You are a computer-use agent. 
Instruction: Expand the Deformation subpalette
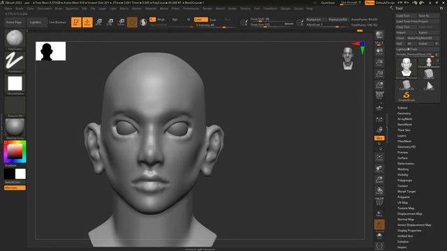click(x=406, y=164)
